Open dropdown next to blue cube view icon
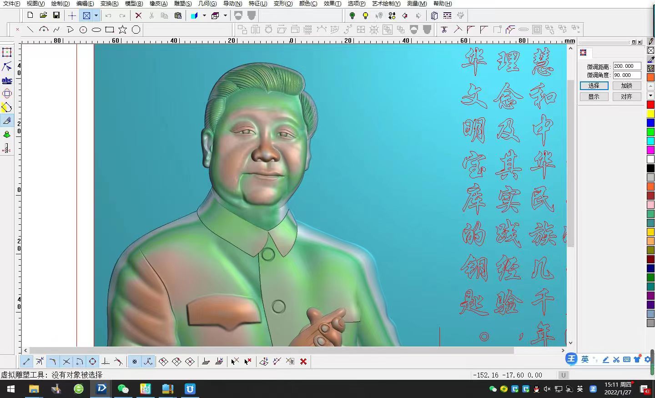Viewport: 655px width, 398px height. point(204,15)
